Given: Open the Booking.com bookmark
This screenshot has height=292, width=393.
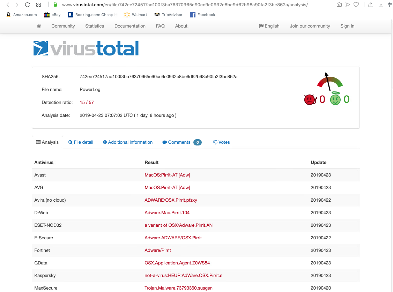Looking at the screenshot, I should click(92, 15).
